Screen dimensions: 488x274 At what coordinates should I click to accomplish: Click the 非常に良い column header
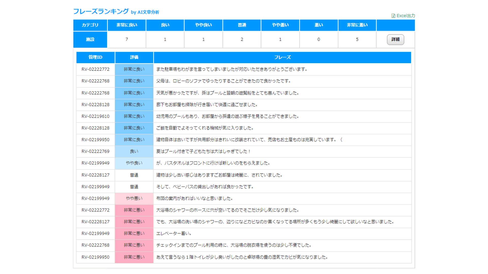(x=127, y=25)
